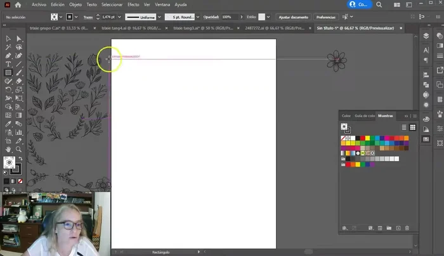The image size is (444, 256).
Task: Open the Ventana menu
Action: click(162, 4)
